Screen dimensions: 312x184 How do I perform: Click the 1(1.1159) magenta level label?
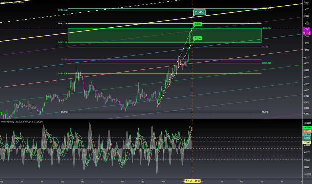click(265, 47)
